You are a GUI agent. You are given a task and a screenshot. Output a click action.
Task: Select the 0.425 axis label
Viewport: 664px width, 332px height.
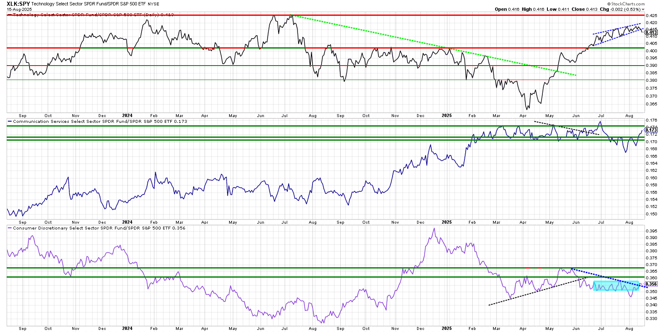pos(651,15)
